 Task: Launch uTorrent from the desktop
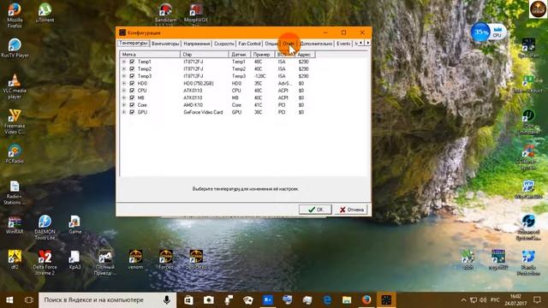[x=45, y=13]
